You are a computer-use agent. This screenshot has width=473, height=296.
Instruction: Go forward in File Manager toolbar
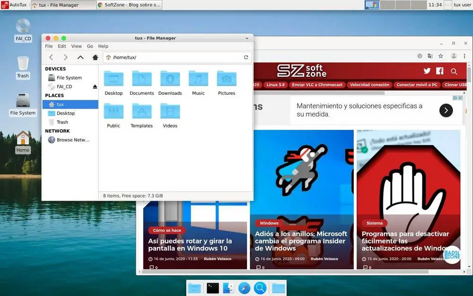point(65,57)
